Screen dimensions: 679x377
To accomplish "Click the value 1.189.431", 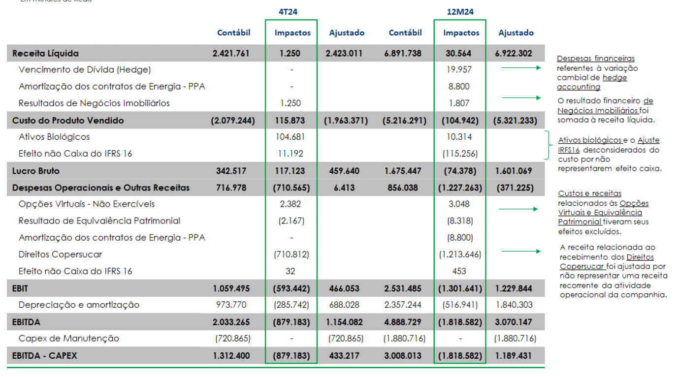I will tap(514, 355).
